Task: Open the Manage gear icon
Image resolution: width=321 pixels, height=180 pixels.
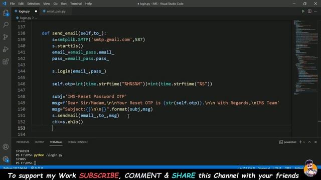Action: pyautogui.click(x=6, y=159)
